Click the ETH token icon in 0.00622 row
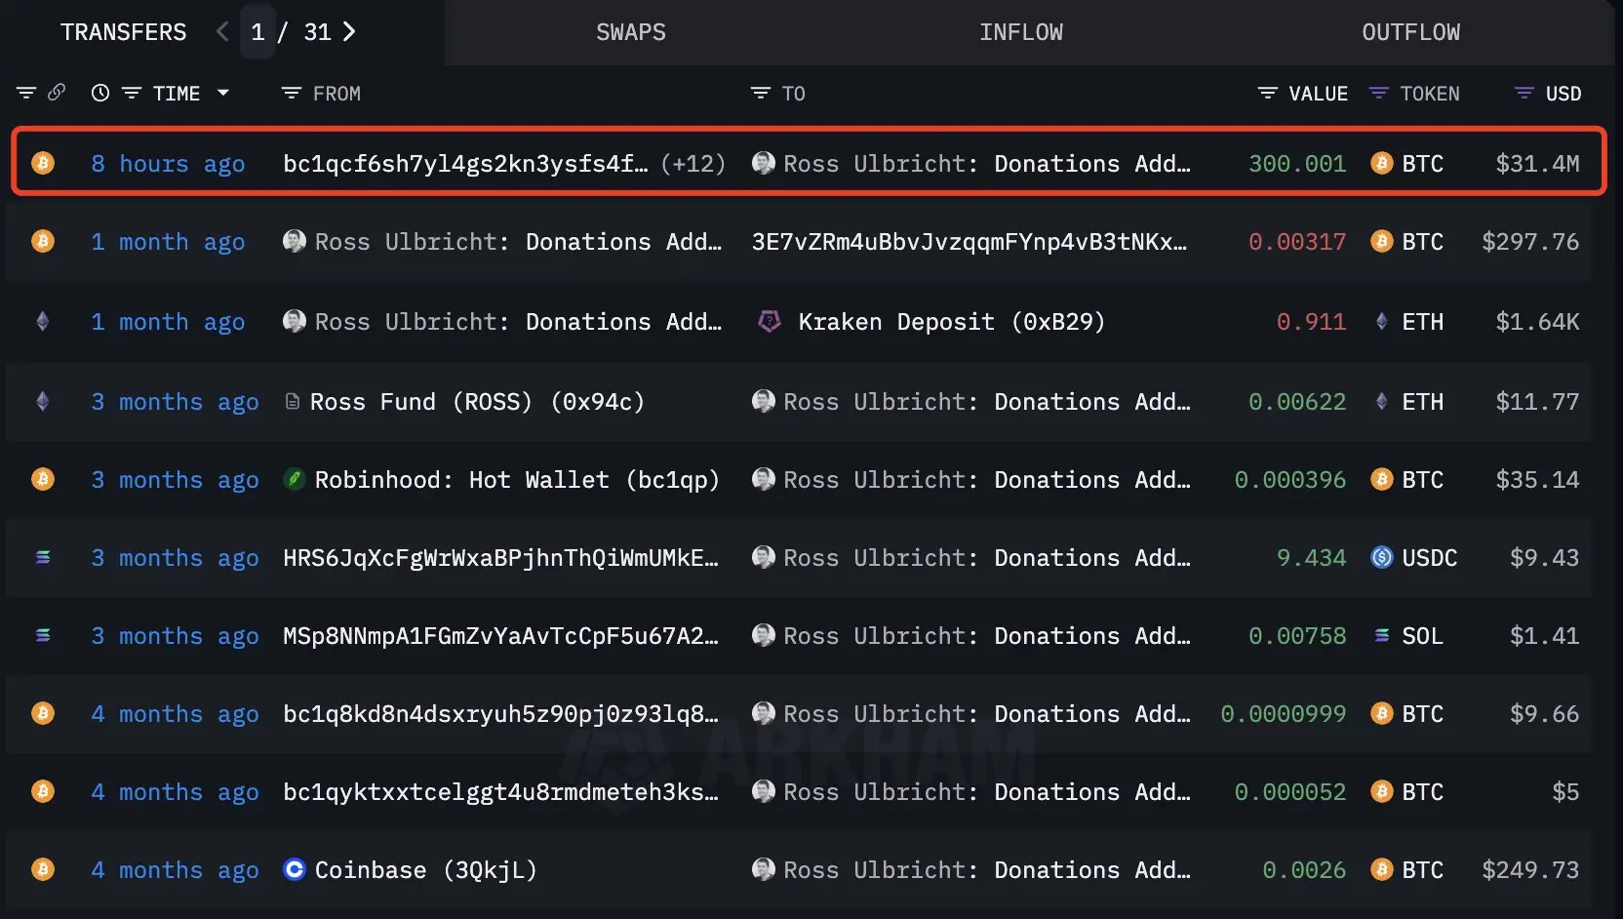 1381,401
